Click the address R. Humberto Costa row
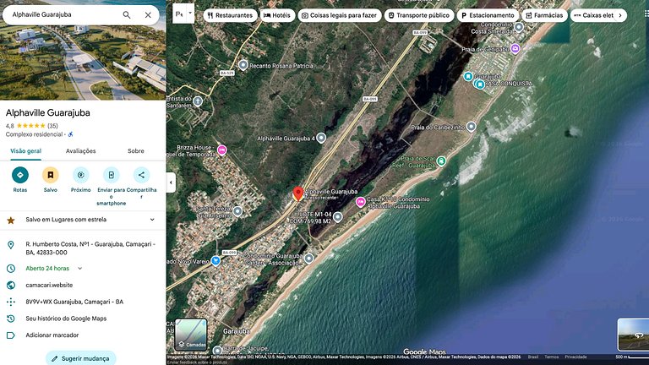The height and width of the screenshot is (365, 649). click(x=83, y=248)
